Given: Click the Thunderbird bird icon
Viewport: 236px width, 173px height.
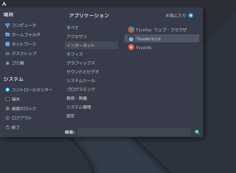Looking at the screenshot, I should [131, 38].
